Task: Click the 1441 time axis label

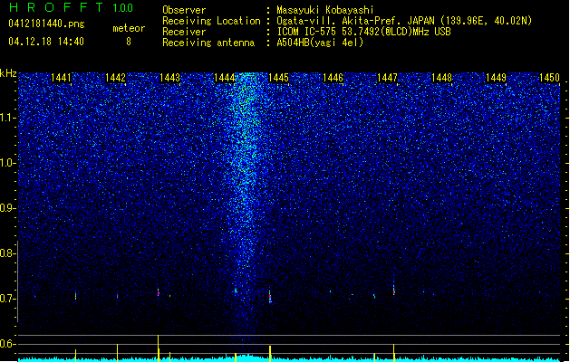Action: pos(61,78)
